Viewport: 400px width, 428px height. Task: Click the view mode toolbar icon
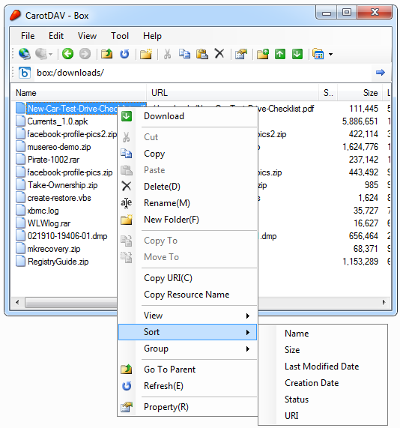click(x=318, y=54)
